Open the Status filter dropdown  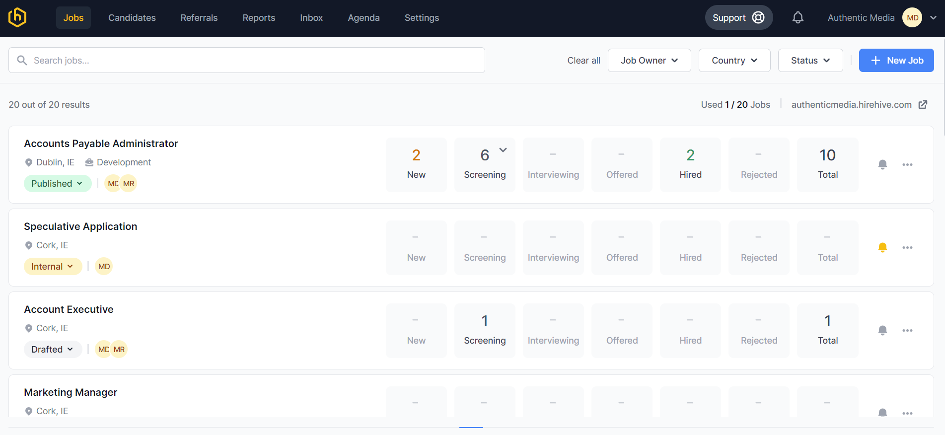(x=810, y=61)
